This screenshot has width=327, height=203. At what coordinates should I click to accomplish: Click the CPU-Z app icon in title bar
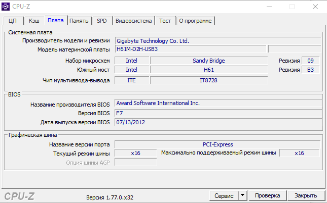[x=6, y=7]
